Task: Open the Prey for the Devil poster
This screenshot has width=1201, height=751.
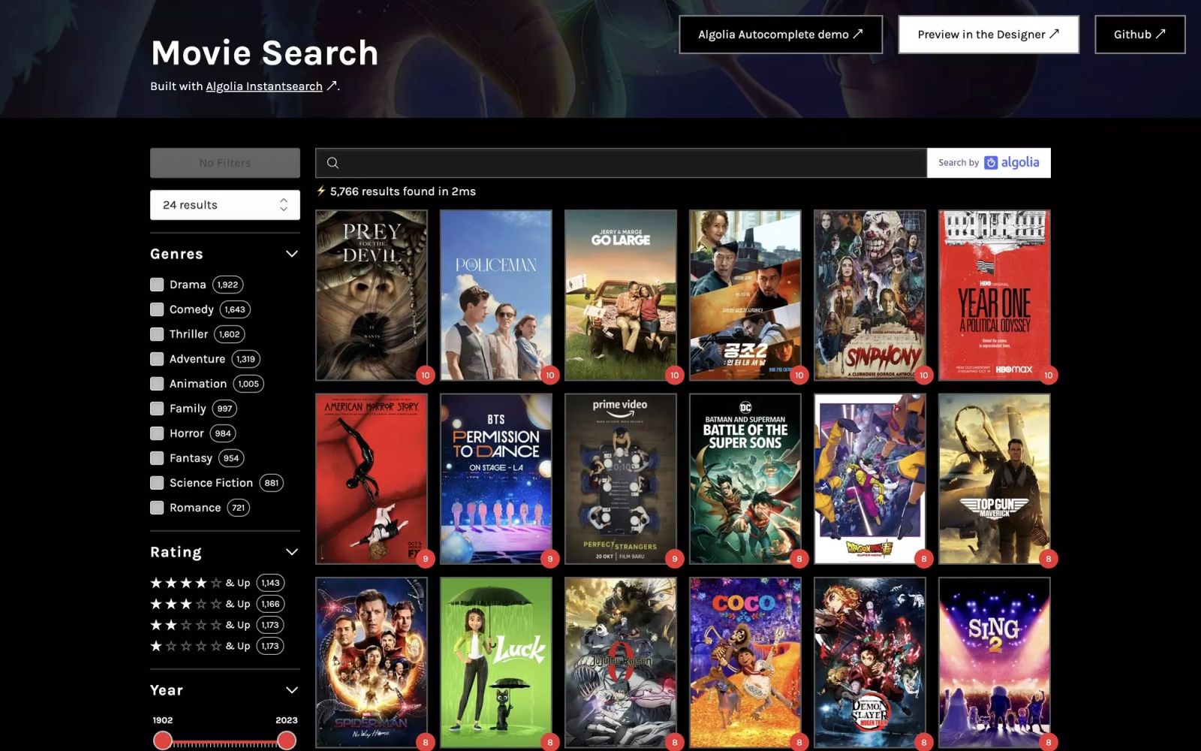Action: (x=372, y=295)
